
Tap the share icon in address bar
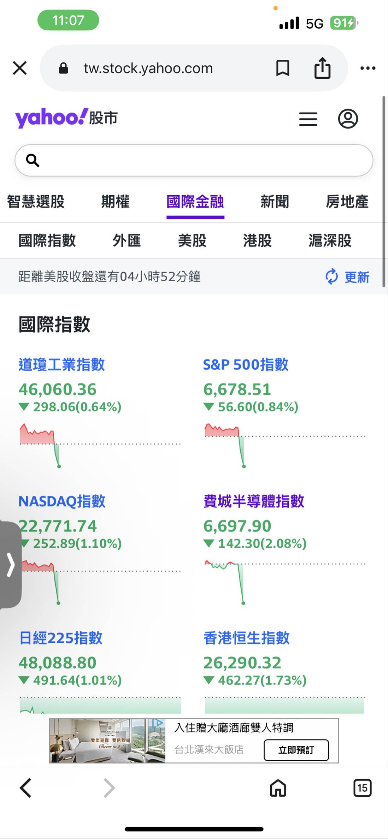[322, 68]
